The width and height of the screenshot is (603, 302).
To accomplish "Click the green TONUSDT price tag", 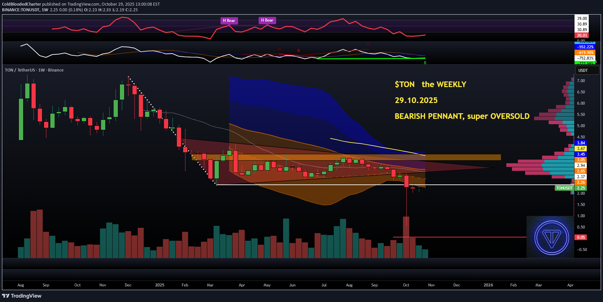I will [564, 188].
